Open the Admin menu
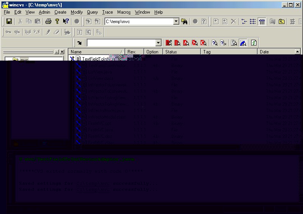The image size is (303, 214). click(x=44, y=12)
